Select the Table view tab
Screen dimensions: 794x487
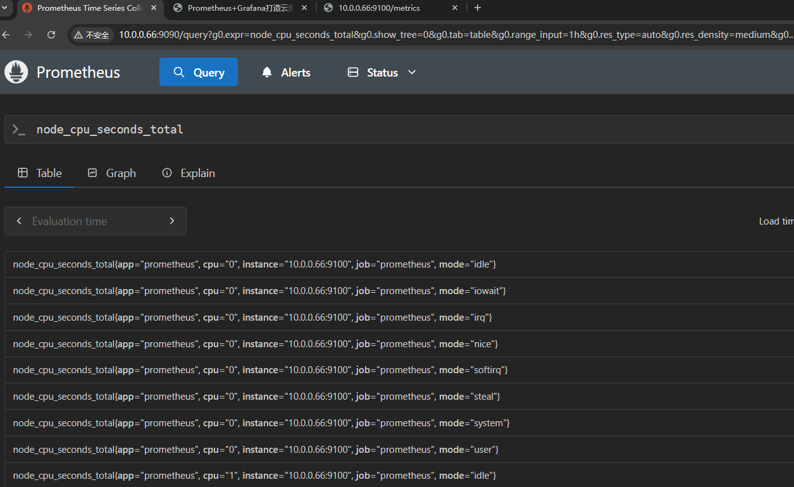pos(39,173)
